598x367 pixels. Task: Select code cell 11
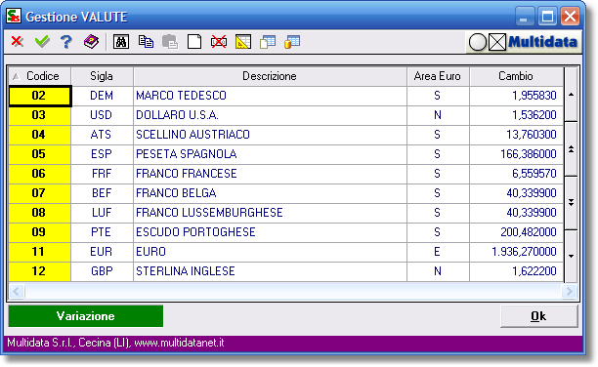40,252
